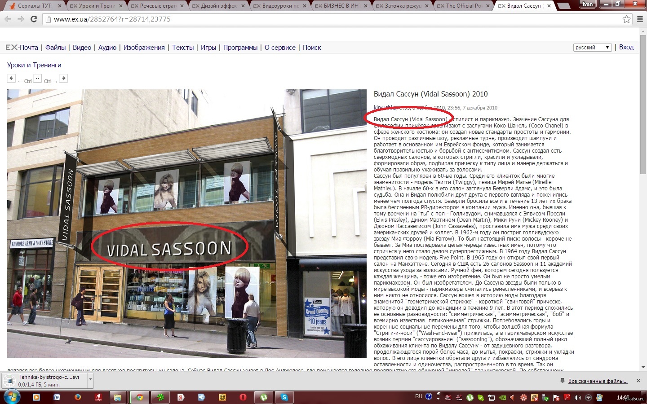Viewport: 647px width, 404px height.
Task: Open Skype from the taskbar
Action: 284,397
